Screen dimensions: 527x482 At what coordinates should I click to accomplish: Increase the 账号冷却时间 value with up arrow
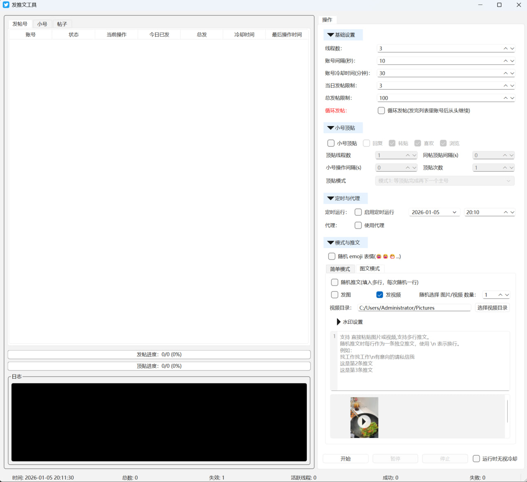[x=506, y=73]
